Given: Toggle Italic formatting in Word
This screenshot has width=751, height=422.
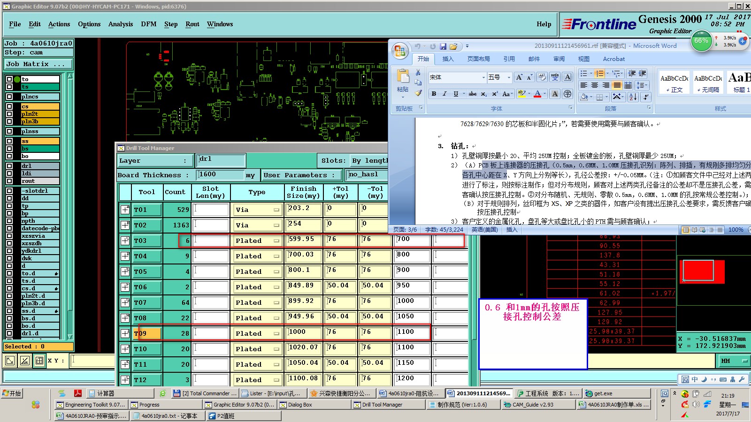Looking at the screenshot, I should pos(444,94).
